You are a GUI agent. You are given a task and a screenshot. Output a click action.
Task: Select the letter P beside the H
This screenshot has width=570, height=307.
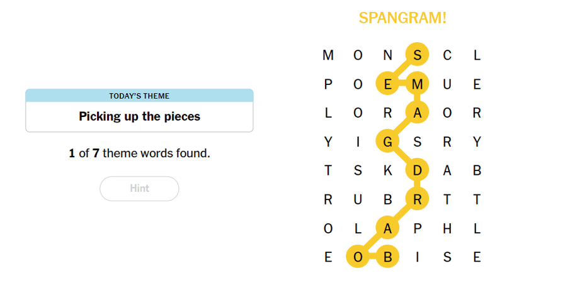point(417,228)
